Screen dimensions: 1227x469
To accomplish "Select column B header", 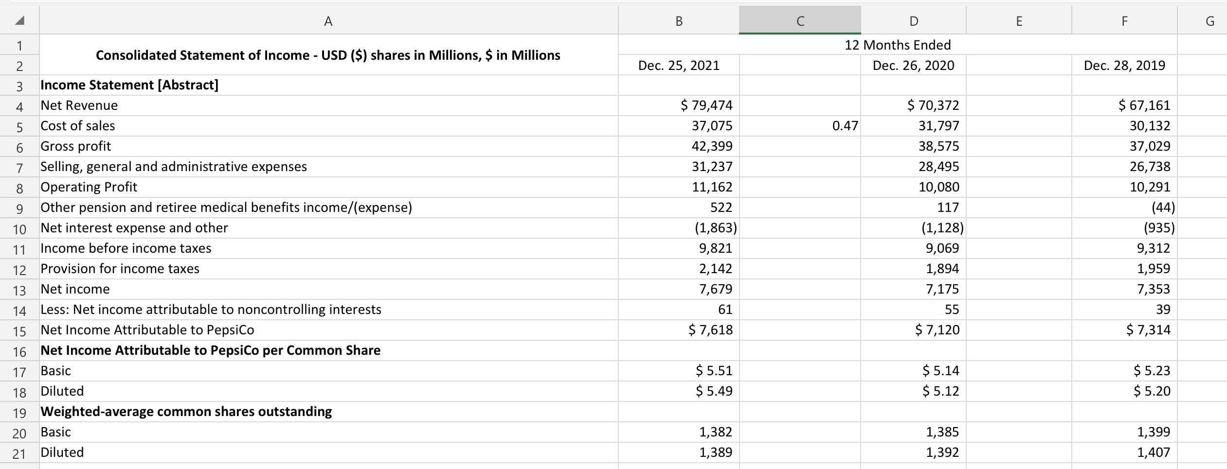I will point(679,20).
